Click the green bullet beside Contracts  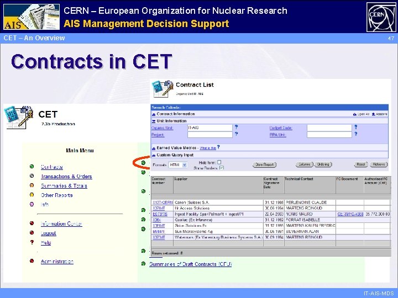coord(32,167)
